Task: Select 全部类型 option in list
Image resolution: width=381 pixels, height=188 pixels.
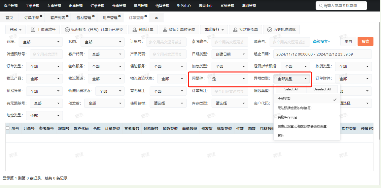Action: pos(307,99)
